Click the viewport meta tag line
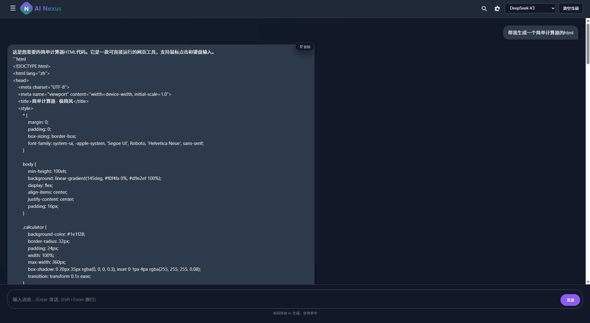Screen dimensions: 590x323 coord(95,94)
